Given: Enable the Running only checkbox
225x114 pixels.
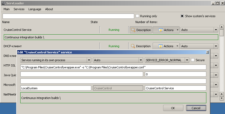Looking at the screenshot, I should 137,16.
